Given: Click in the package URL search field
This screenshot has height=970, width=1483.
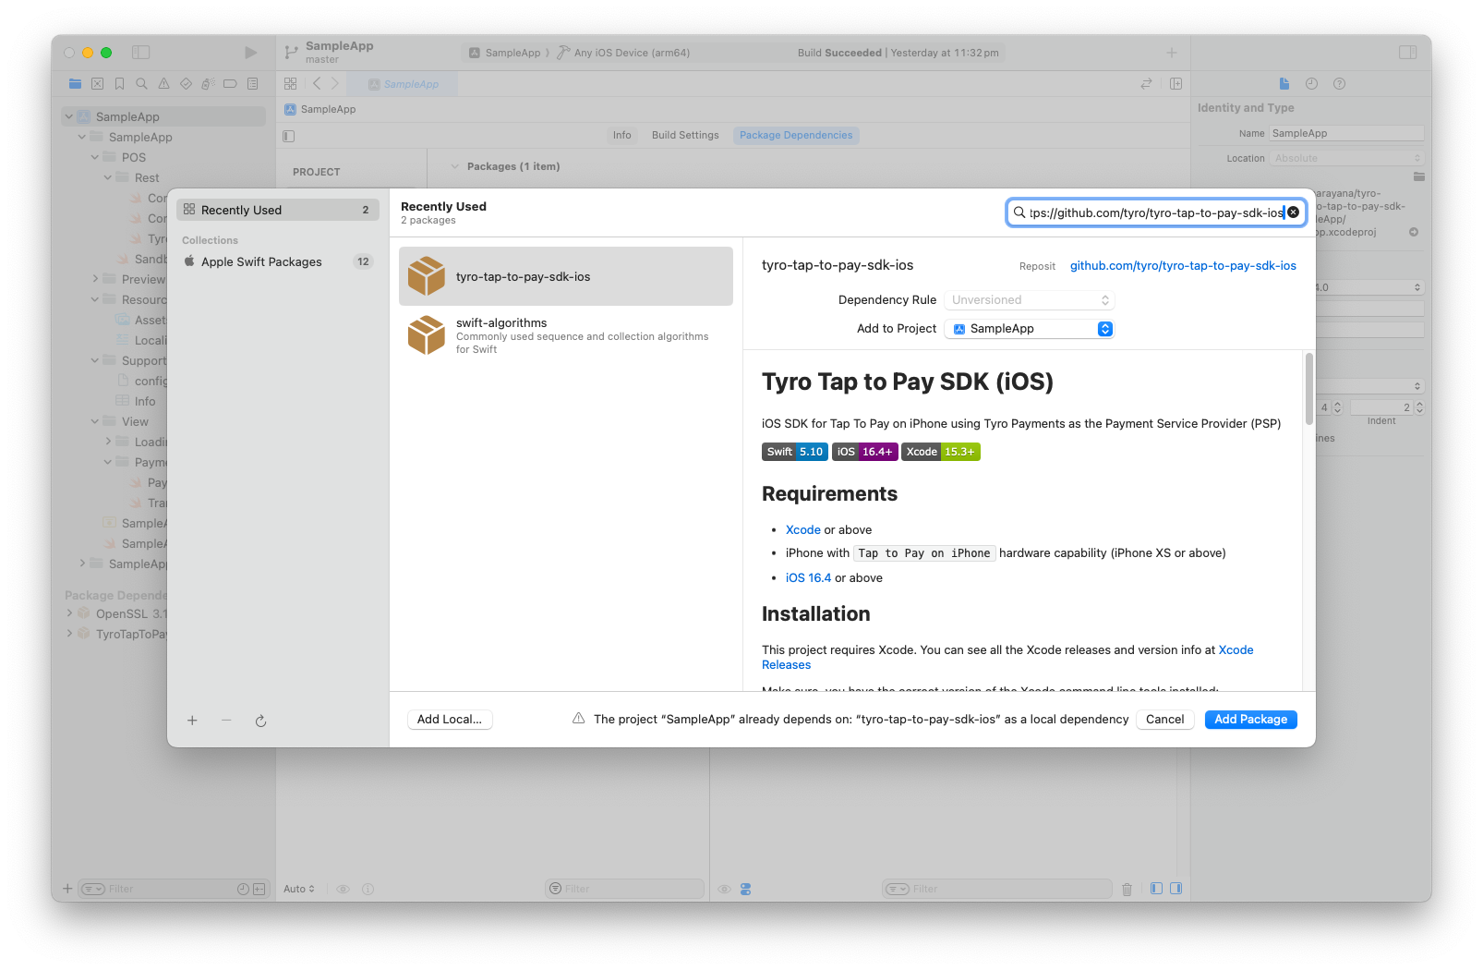Looking at the screenshot, I should tap(1154, 212).
